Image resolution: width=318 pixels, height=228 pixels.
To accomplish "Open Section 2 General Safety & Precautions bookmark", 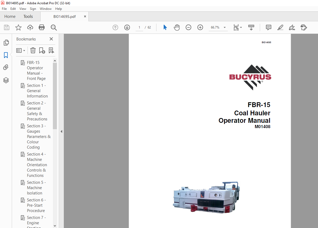I will pyautogui.click(x=37, y=111).
